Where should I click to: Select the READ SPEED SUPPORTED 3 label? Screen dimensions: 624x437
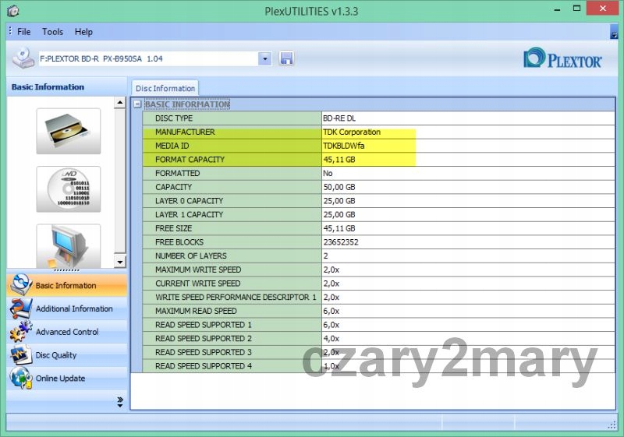click(x=204, y=352)
